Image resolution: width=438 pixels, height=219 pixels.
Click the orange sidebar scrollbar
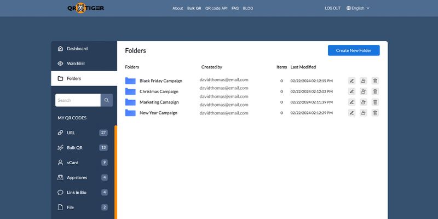coord(116,172)
